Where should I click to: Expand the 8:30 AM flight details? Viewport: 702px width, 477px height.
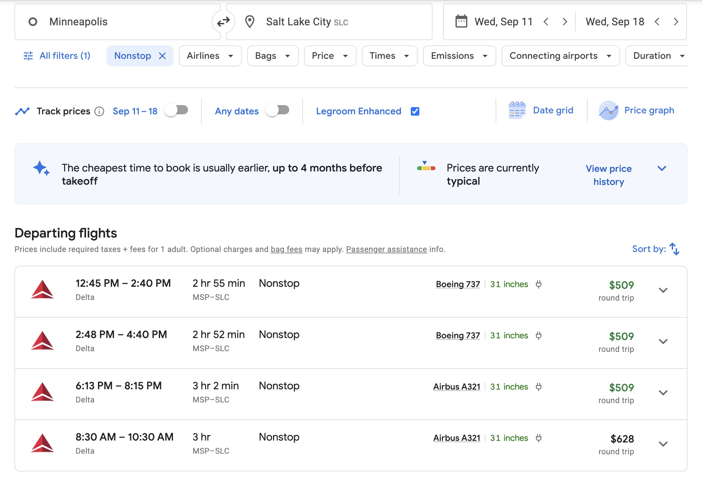663,444
